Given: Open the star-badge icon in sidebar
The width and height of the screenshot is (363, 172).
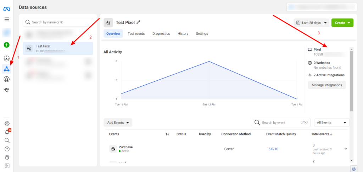Looking at the screenshot, I should (x=7, y=79).
